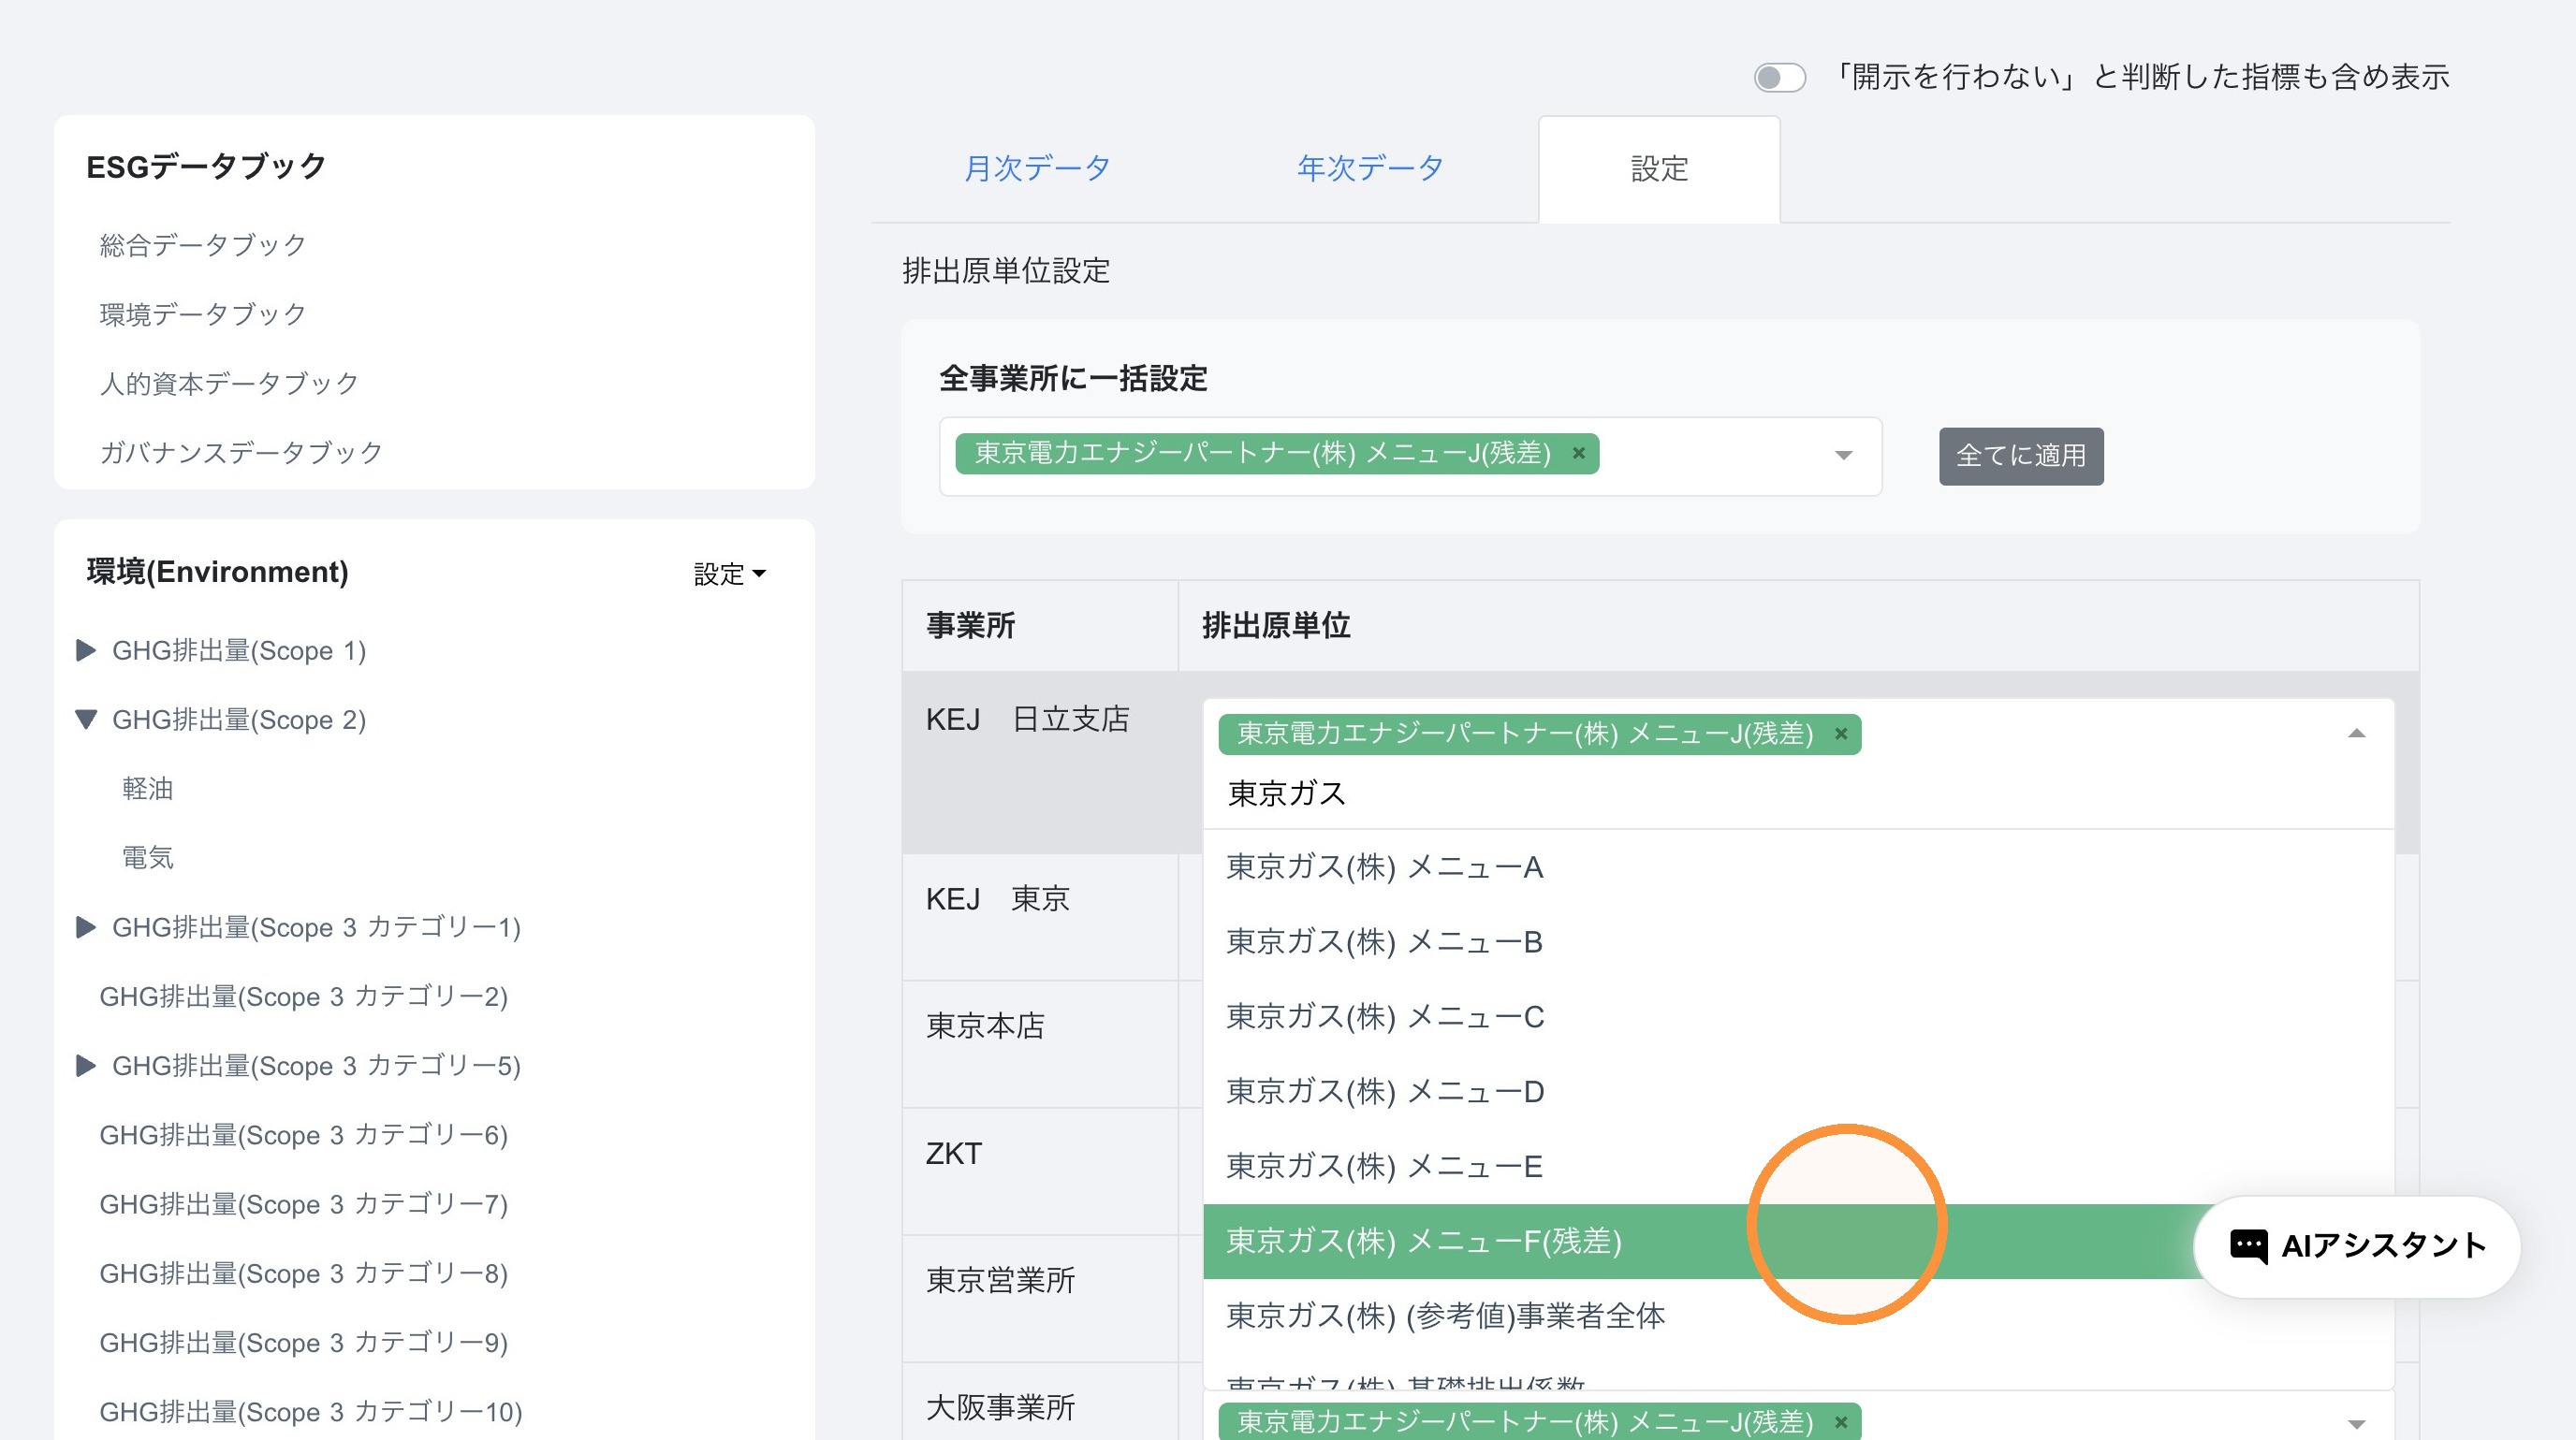Choose 東京ガス(株) メニューF(残差) option
This screenshot has height=1440, width=2576.
[x=1798, y=1241]
